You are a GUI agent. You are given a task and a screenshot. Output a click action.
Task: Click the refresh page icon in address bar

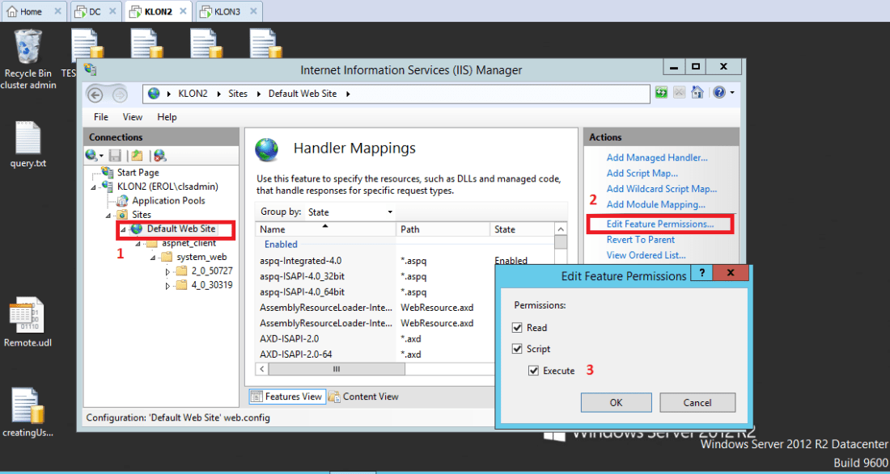[662, 93]
